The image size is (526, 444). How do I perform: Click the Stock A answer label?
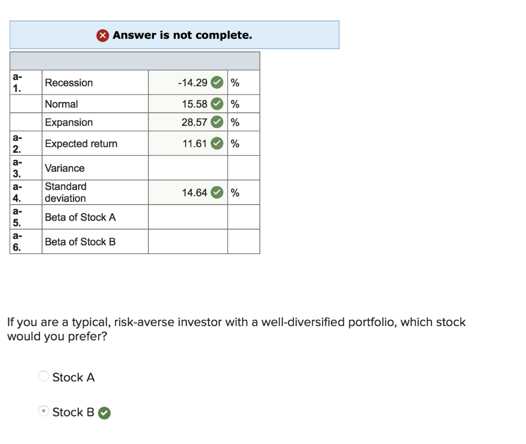73,377
